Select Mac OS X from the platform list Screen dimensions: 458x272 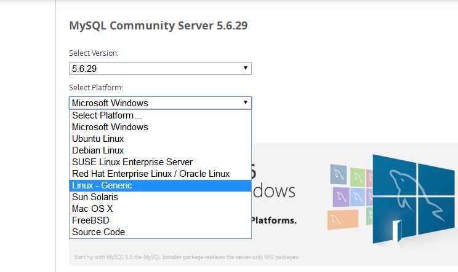[160, 209]
